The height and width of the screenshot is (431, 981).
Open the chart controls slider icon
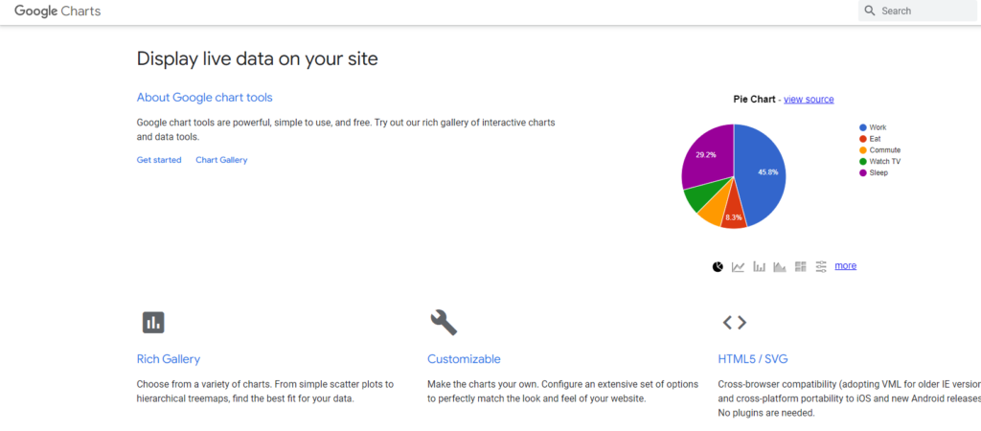point(821,266)
